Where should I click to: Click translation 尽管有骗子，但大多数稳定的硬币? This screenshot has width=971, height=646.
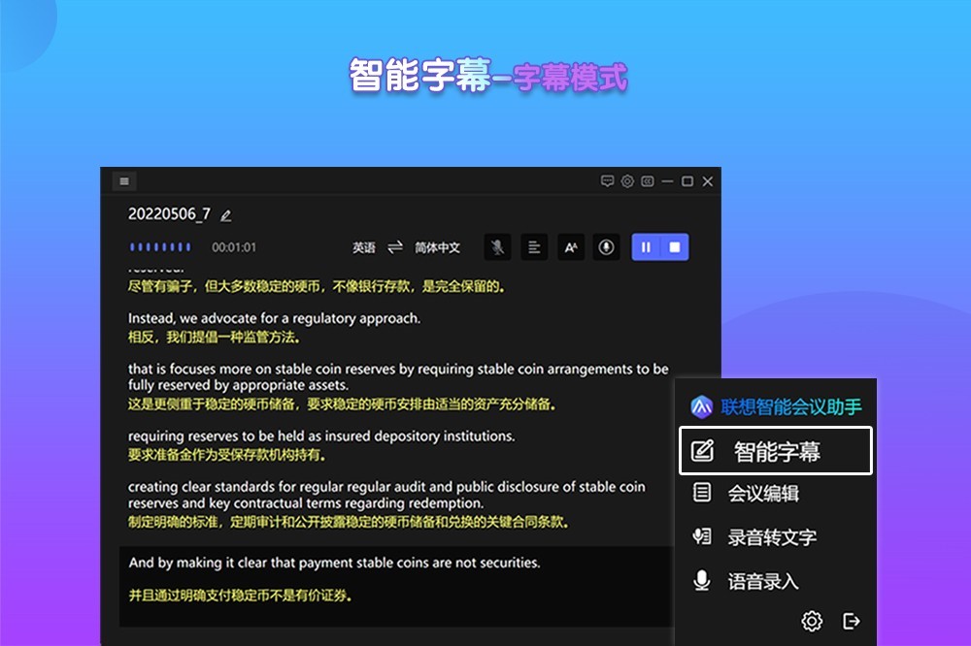[316, 286]
